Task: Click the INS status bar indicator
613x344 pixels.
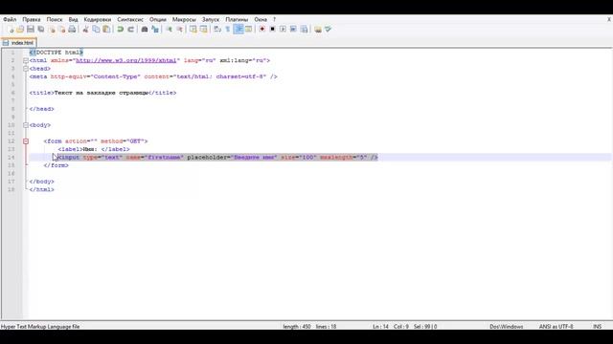Action: click(x=598, y=327)
